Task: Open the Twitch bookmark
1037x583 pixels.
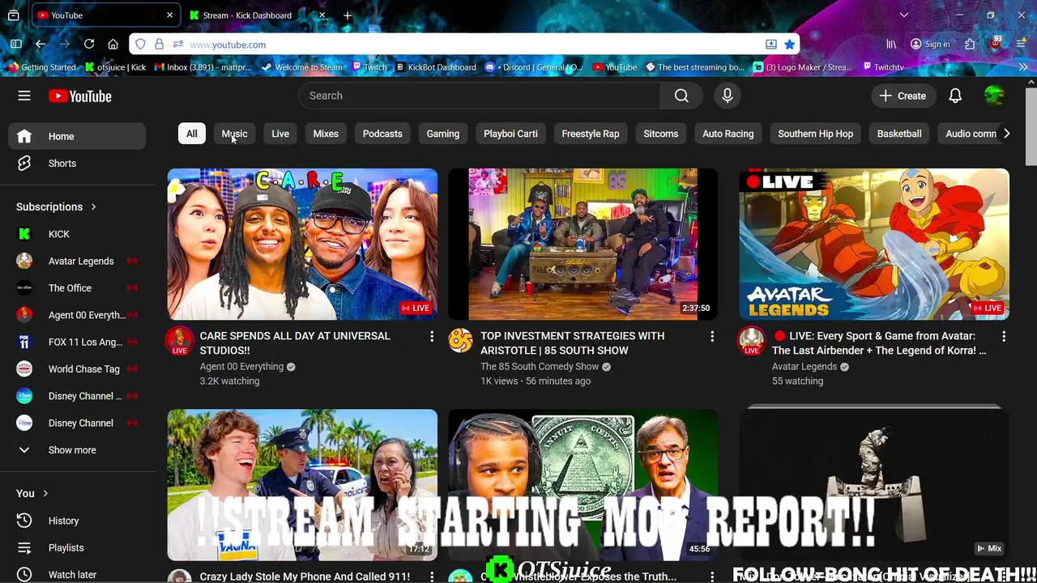Action: pyautogui.click(x=369, y=67)
